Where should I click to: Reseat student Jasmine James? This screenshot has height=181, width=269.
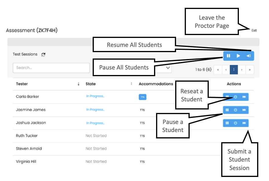[x=235, y=110]
